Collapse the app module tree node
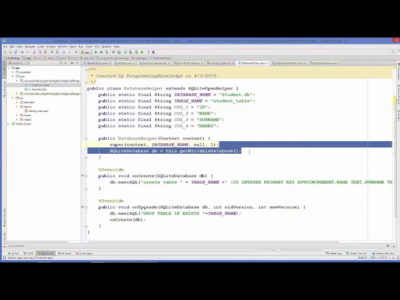The image size is (400, 300). pyautogui.click(x=9, y=68)
